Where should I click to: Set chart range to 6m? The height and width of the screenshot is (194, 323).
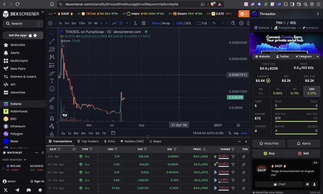[x=76, y=133]
